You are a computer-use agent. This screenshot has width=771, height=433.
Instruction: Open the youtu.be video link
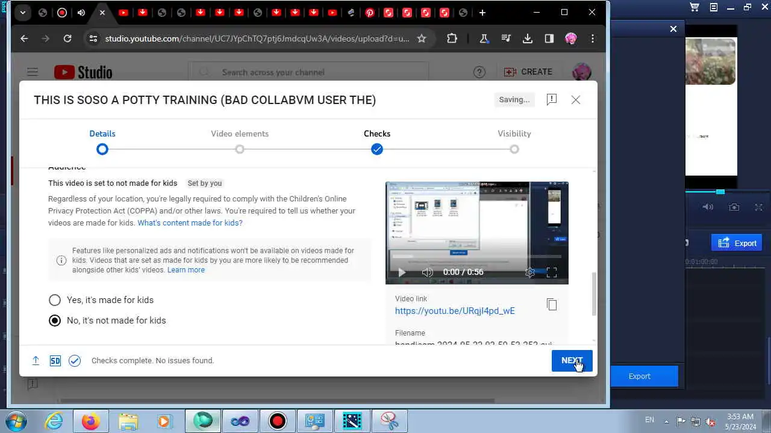[x=455, y=311]
